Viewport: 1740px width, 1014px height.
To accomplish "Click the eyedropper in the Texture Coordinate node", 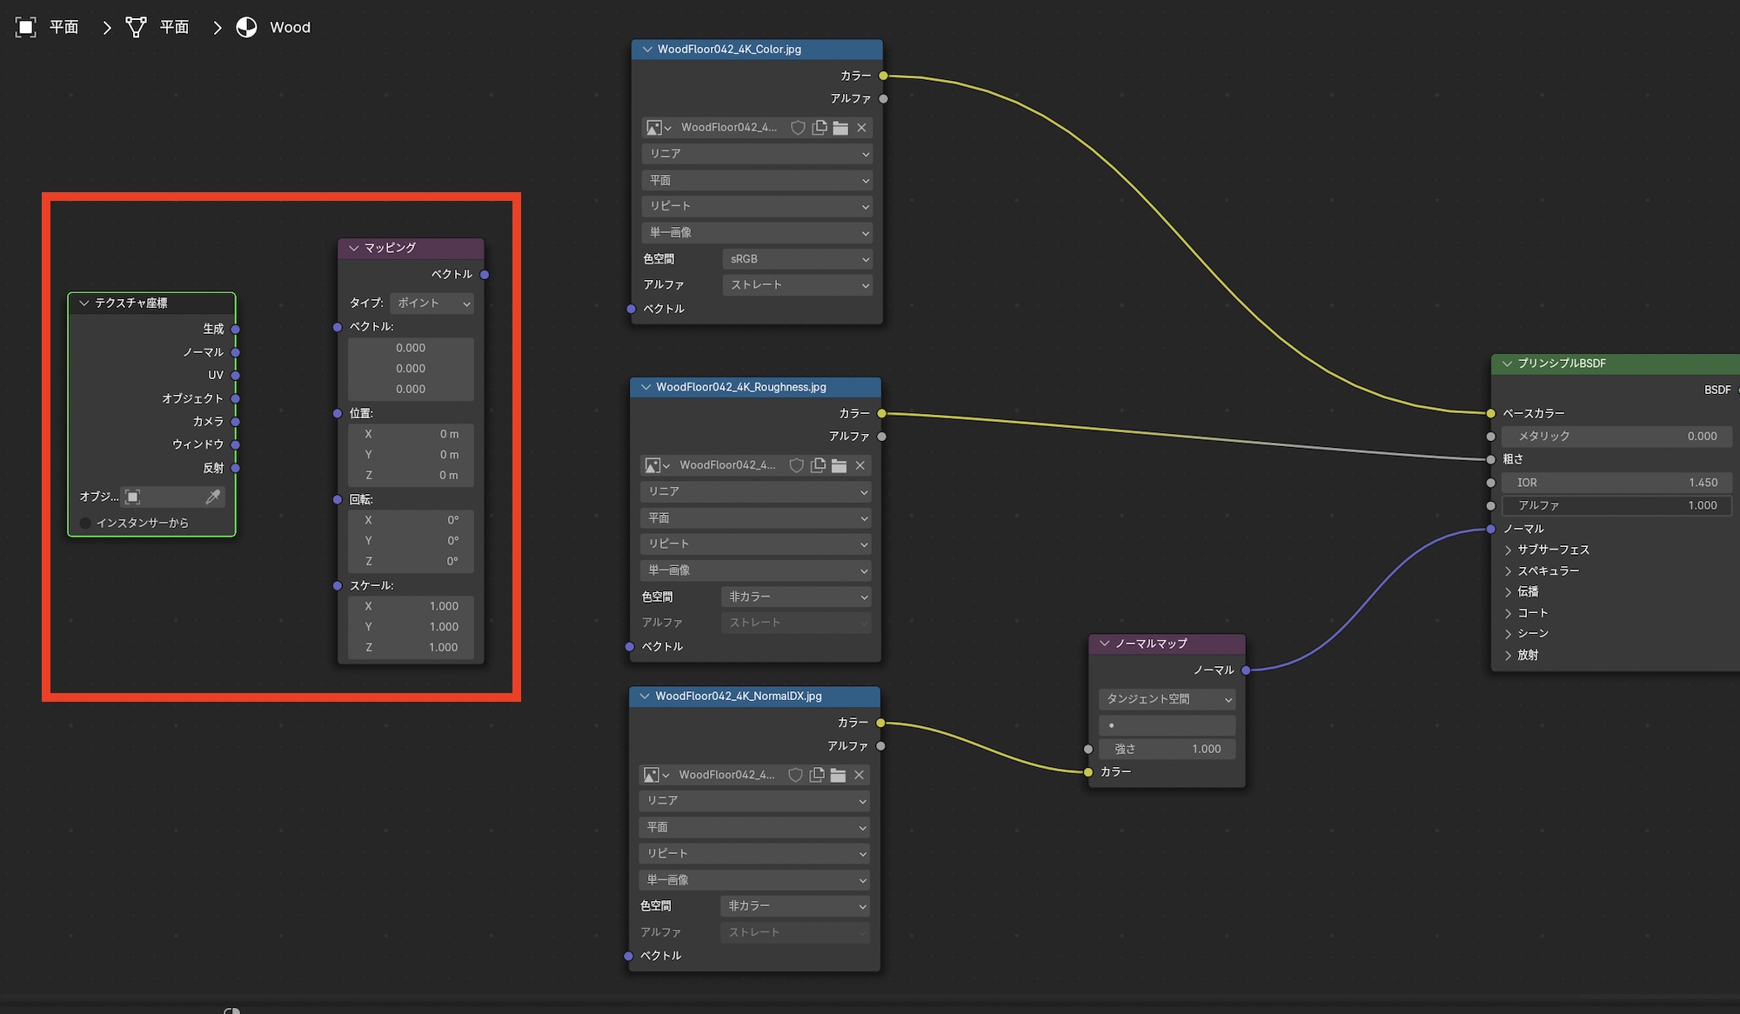I will [212, 497].
